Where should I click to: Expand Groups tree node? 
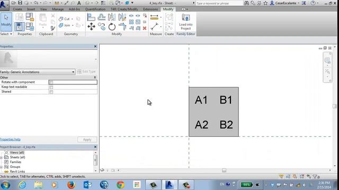tap(1, 167)
